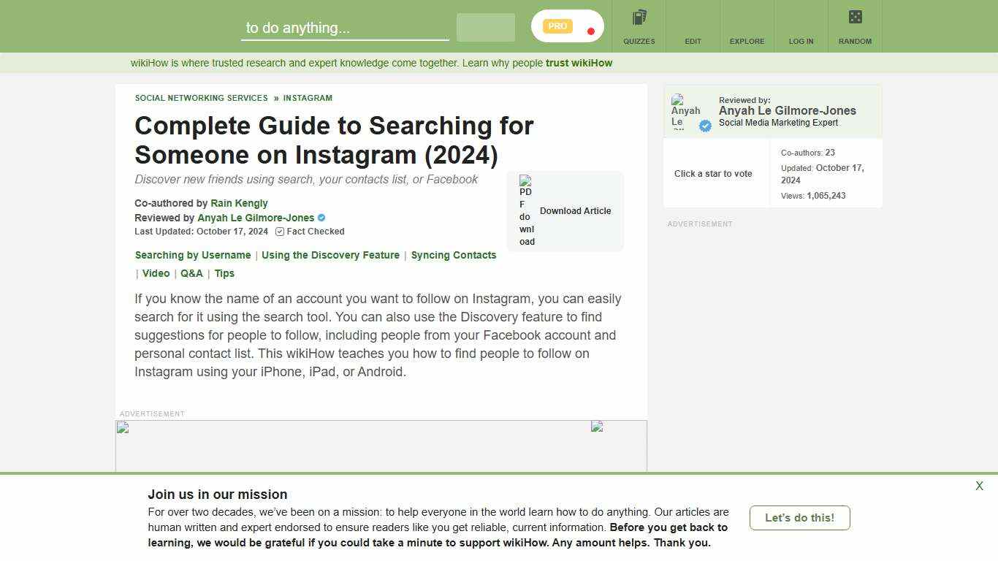The height and width of the screenshot is (561, 998).
Task: Dismiss the mission banner with the X
Action: pos(979,485)
